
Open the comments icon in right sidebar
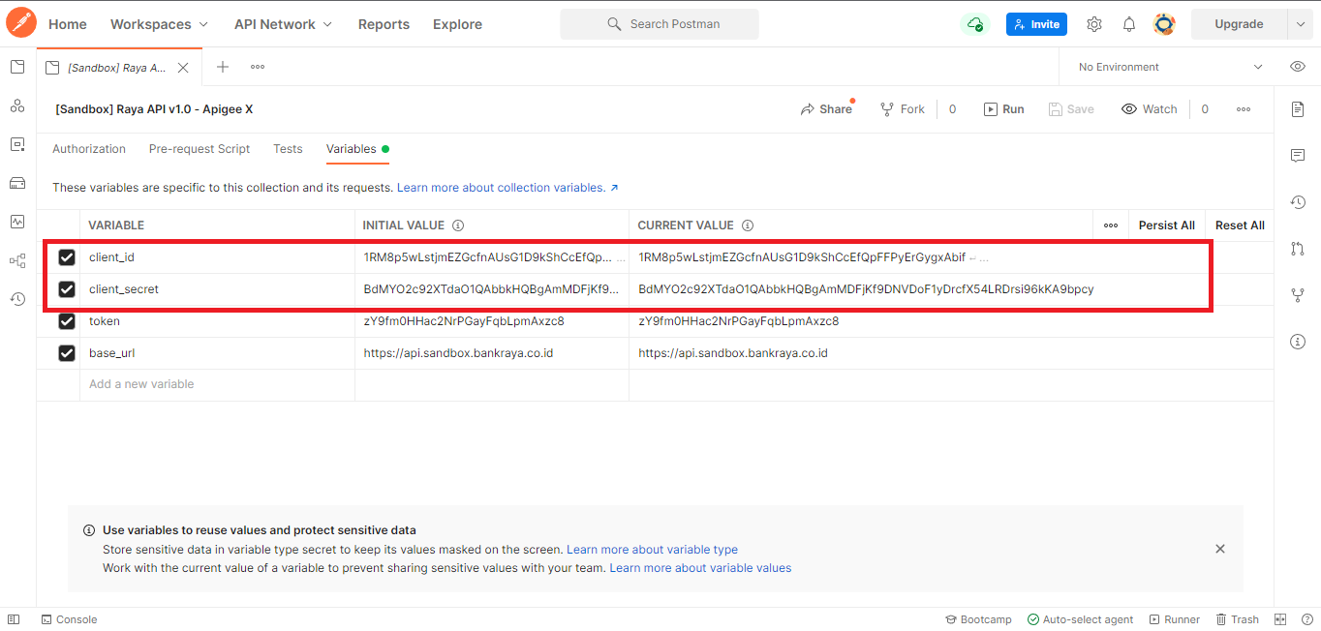(1298, 156)
